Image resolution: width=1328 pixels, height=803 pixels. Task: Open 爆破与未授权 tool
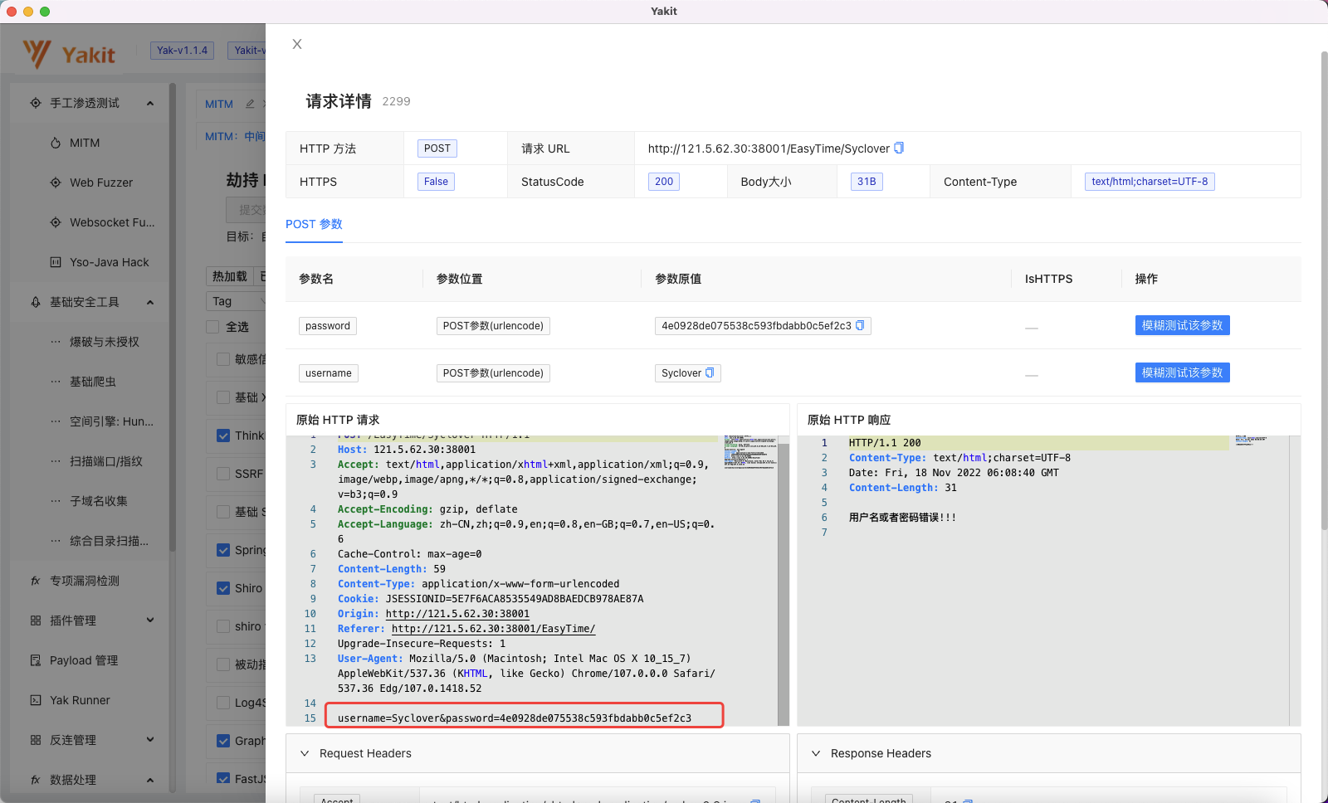click(104, 342)
